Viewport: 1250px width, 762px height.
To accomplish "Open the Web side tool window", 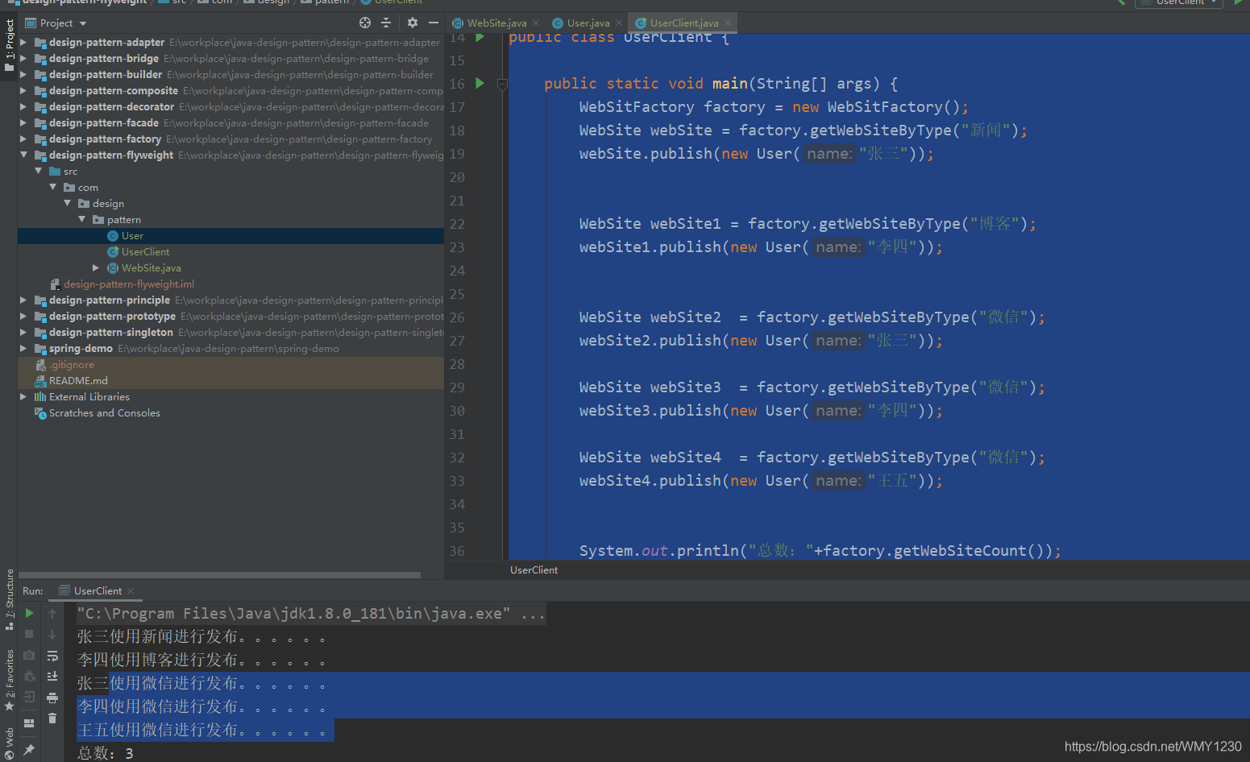I will 9,743.
